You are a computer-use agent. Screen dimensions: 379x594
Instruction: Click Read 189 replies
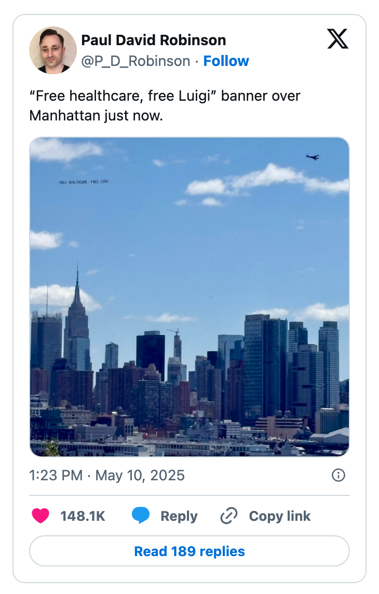(x=189, y=551)
